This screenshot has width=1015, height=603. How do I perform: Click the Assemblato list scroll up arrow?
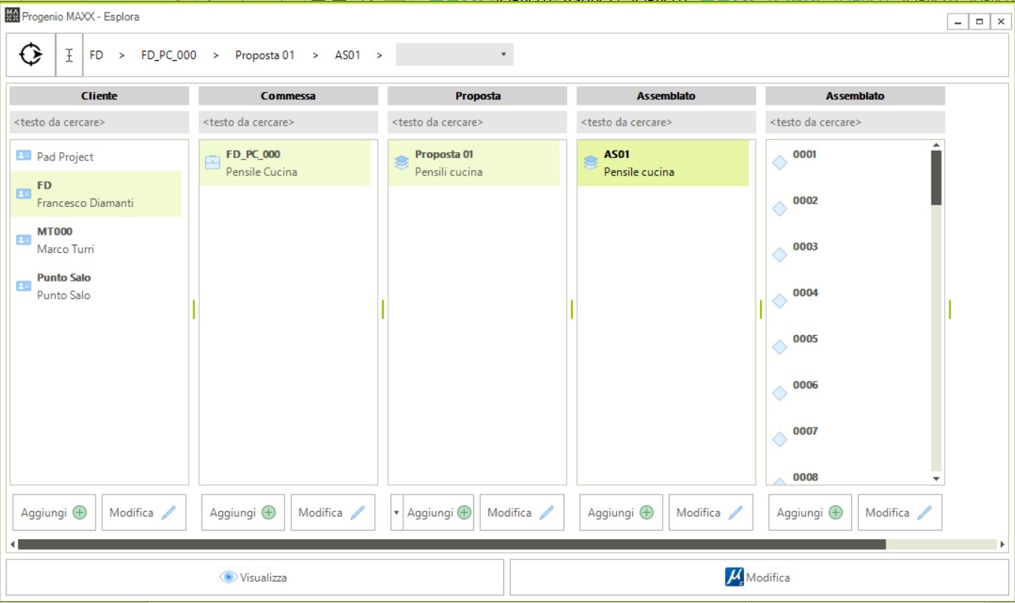(x=936, y=145)
